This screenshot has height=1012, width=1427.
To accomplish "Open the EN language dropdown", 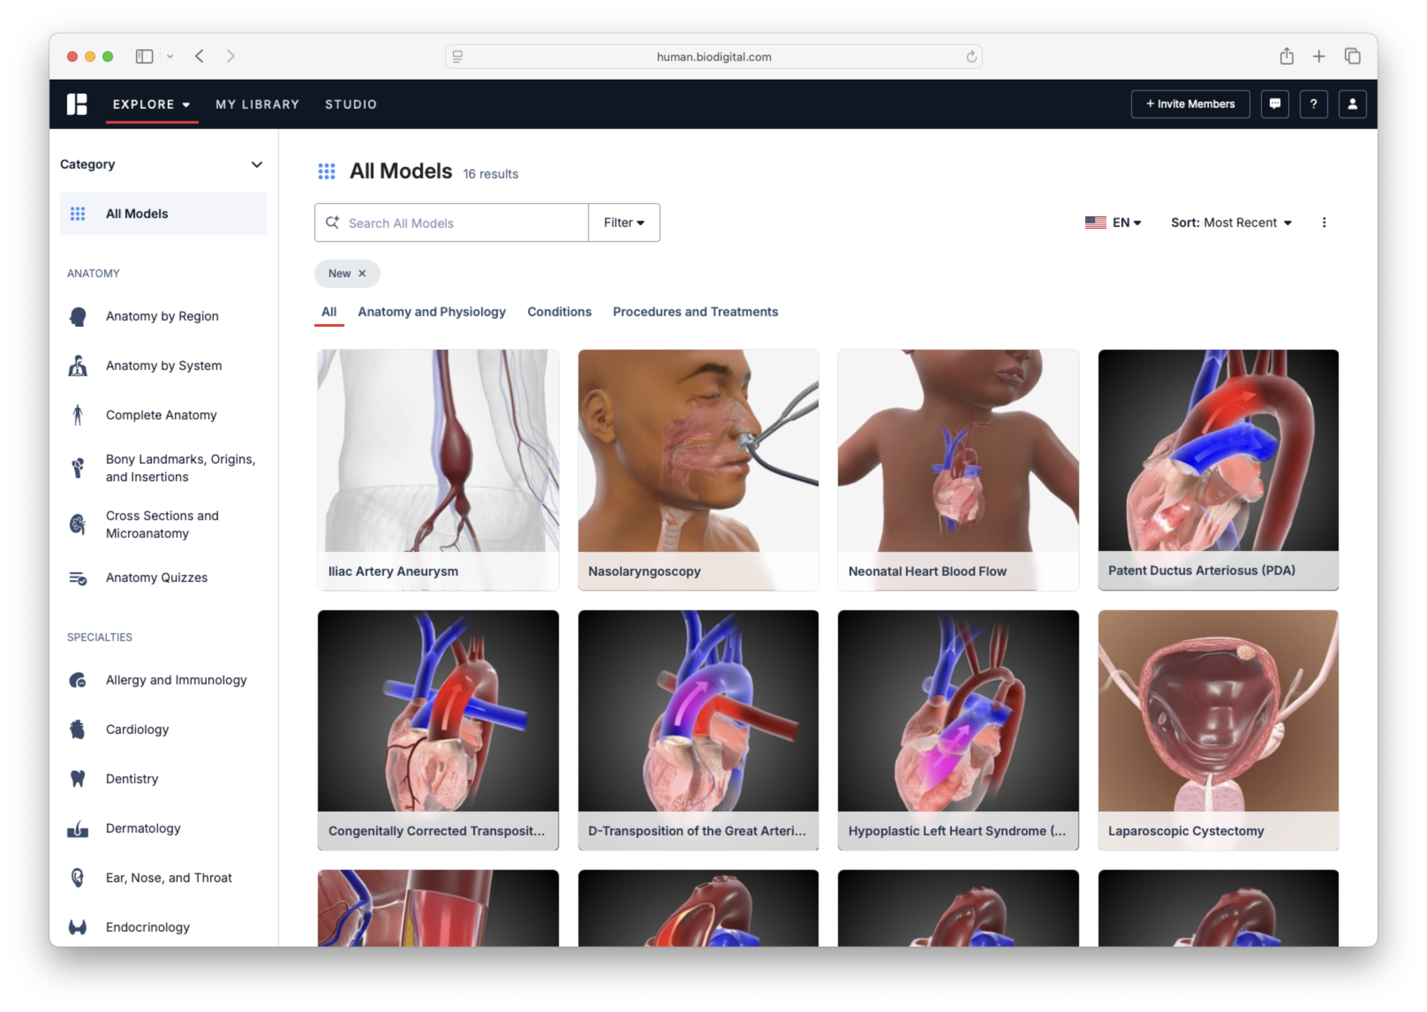I will pyautogui.click(x=1113, y=223).
